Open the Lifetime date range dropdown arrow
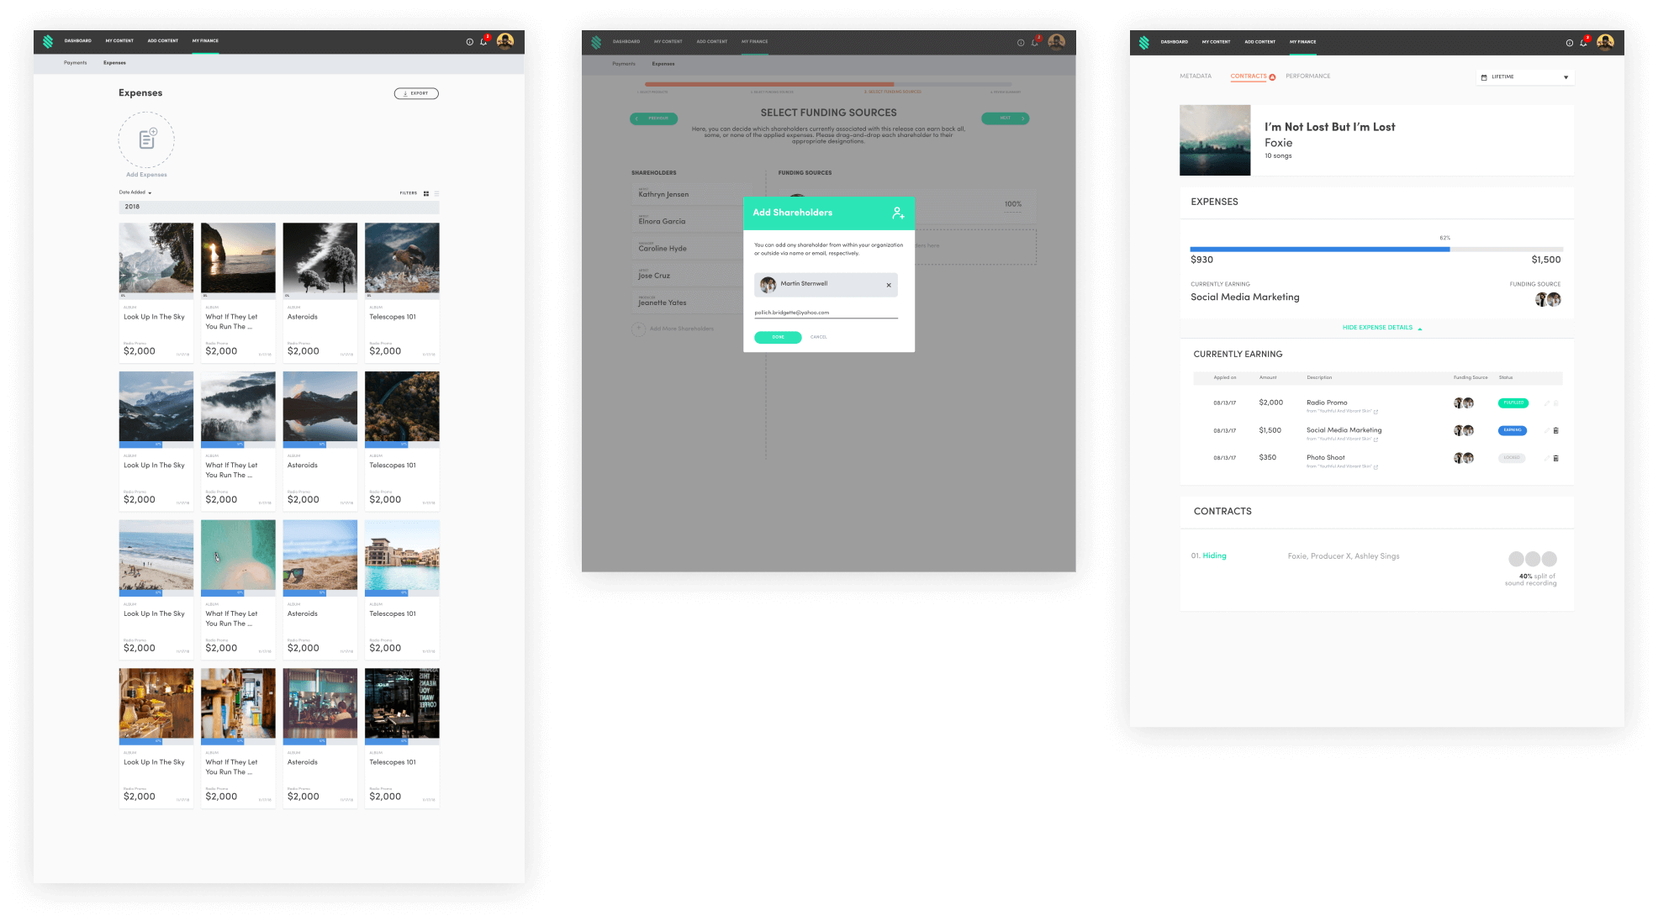 pos(1566,77)
